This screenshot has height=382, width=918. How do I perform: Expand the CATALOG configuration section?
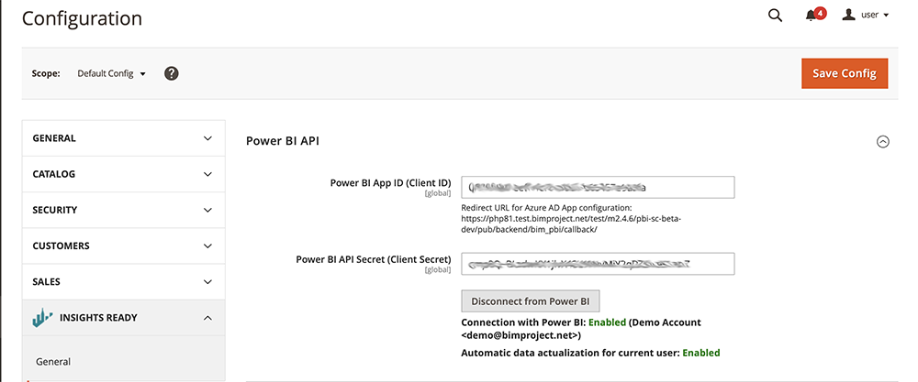[124, 174]
